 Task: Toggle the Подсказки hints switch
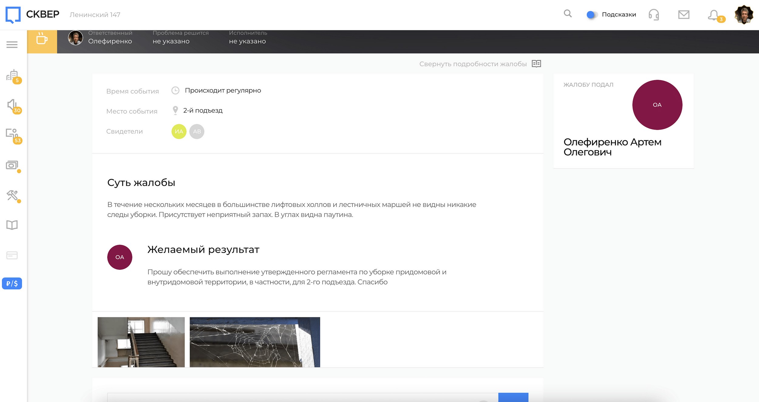coord(591,15)
